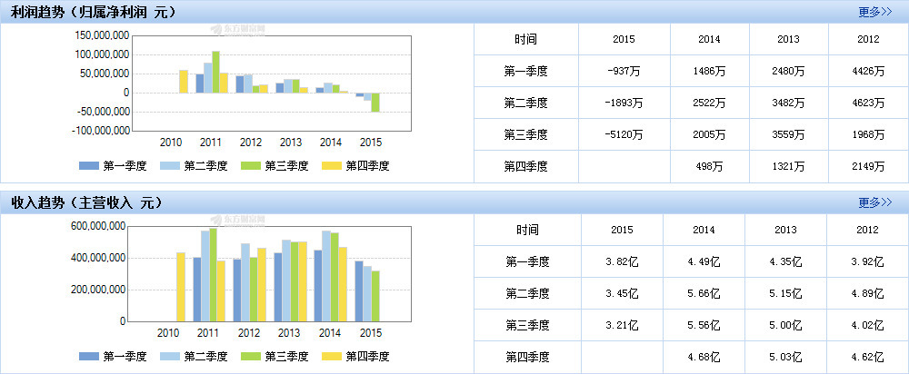Toggle 第一季度 legend item in the revenue chart
Viewport: 909px width, 374px height.
(x=107, y=357)
